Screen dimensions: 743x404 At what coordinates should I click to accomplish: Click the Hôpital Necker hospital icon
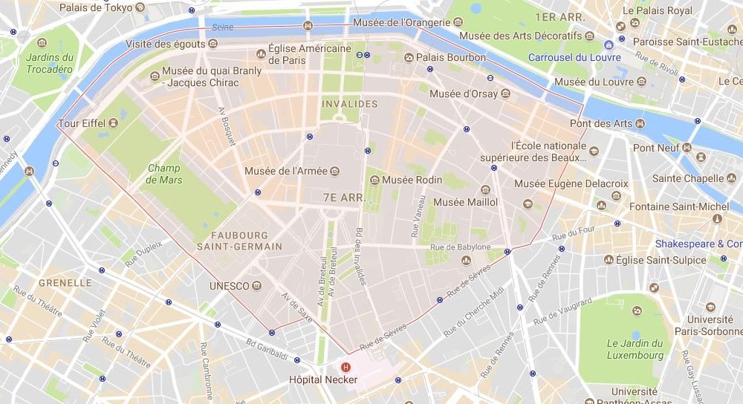pos(346,367)
